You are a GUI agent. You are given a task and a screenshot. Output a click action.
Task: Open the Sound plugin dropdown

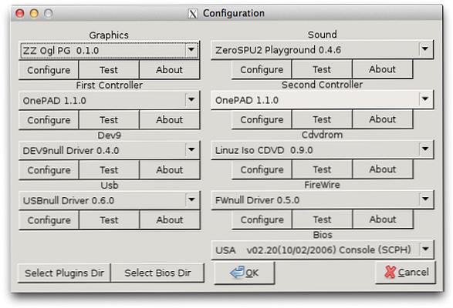[x=322, y=50]
